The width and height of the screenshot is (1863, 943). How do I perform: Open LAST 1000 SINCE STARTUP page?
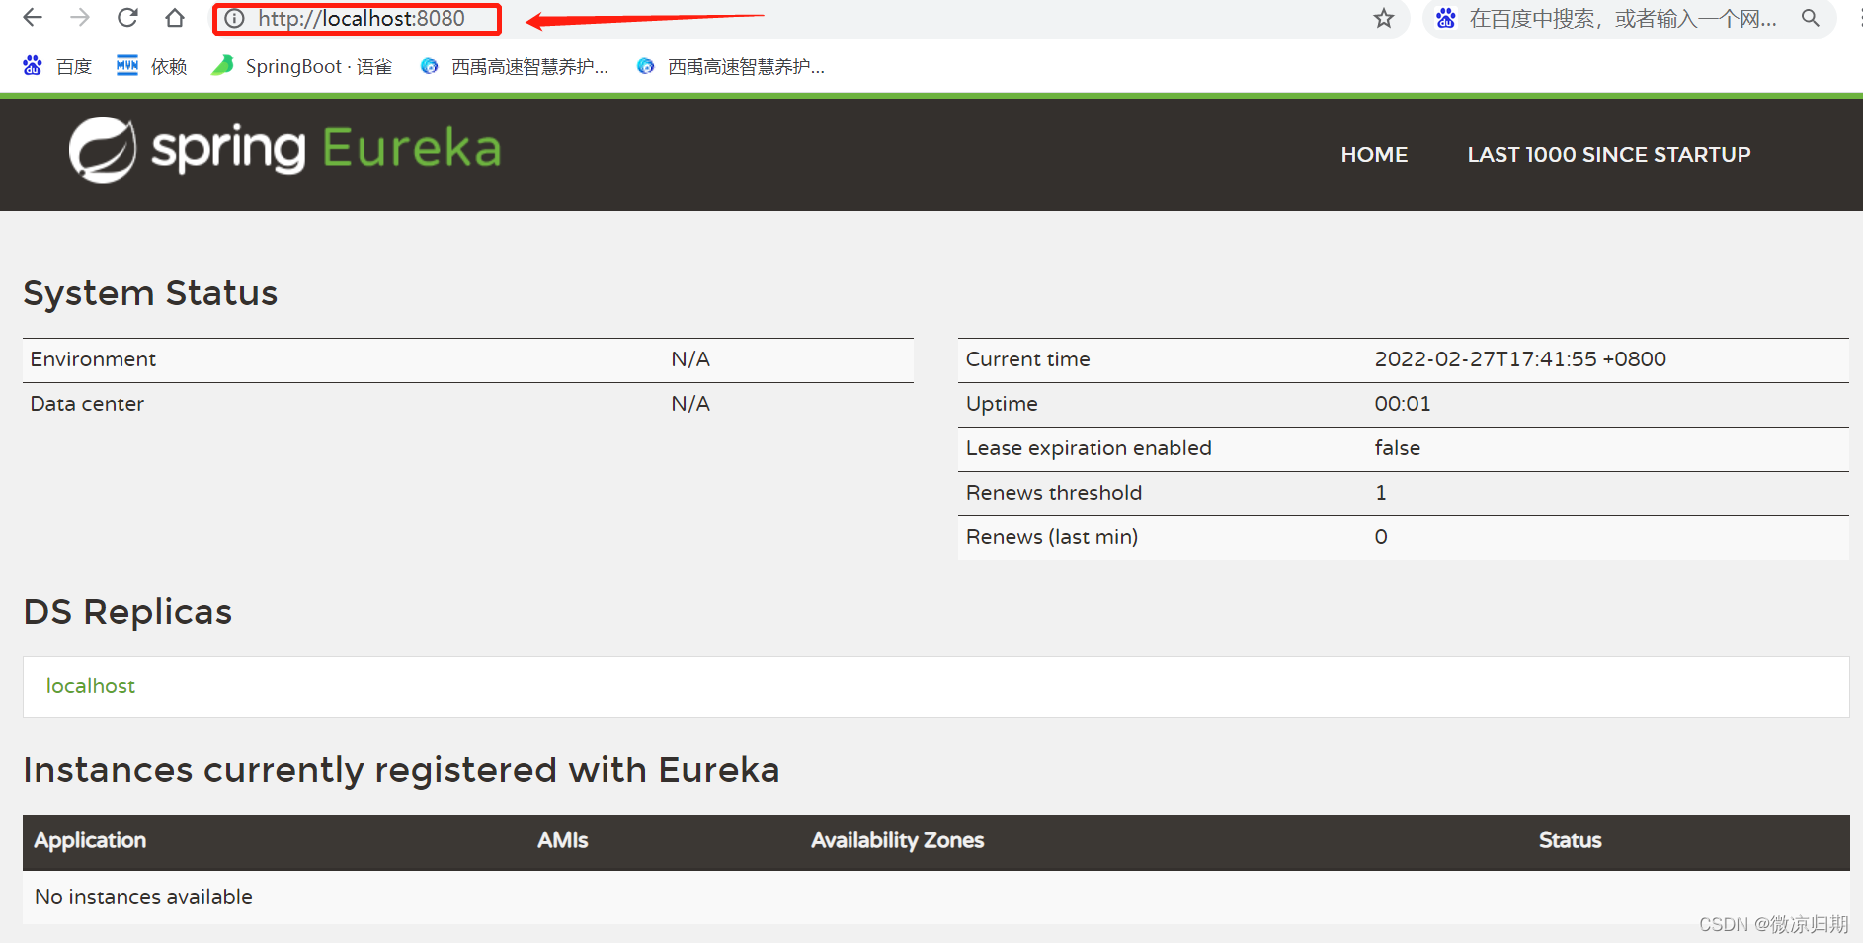[x=1609, y=154]
